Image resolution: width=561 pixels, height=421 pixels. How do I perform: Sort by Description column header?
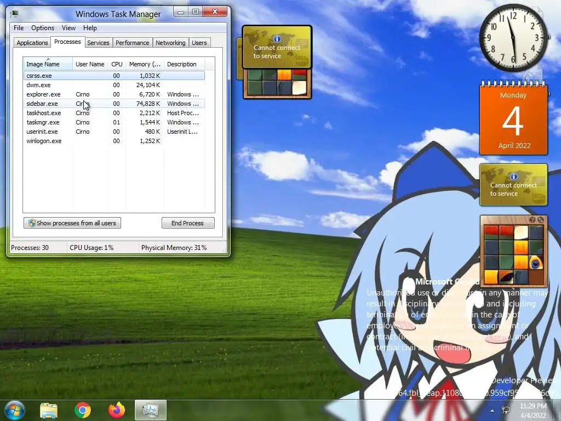tap(184, 64)
